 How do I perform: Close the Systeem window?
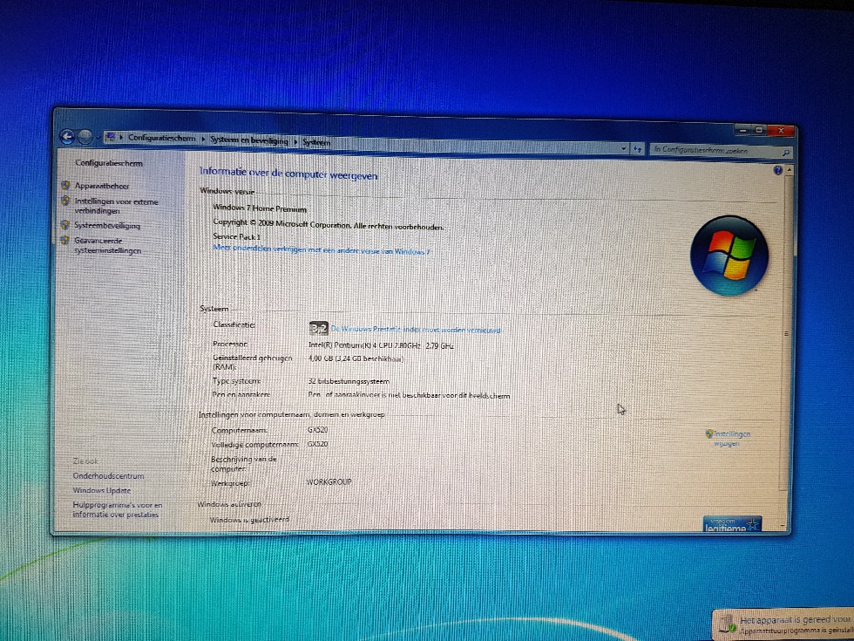point(781,131)
